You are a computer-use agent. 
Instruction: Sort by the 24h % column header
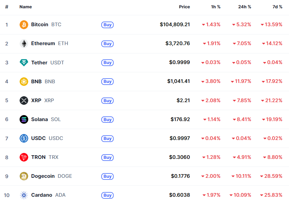point(244,7)
